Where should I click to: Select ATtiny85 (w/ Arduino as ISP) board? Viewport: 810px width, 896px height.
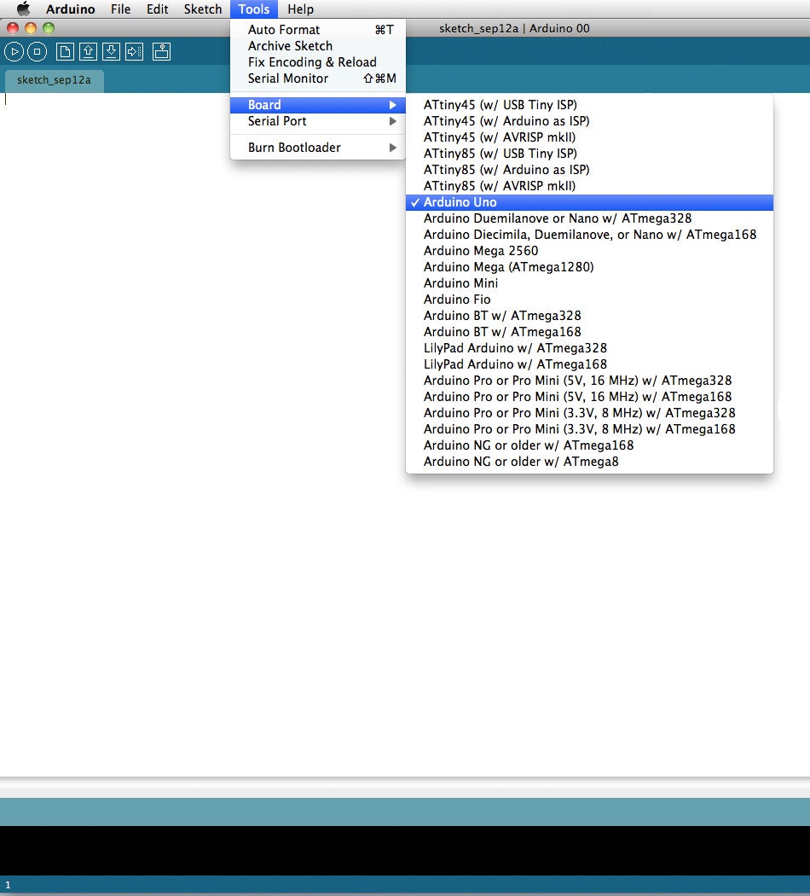[506, 170]
